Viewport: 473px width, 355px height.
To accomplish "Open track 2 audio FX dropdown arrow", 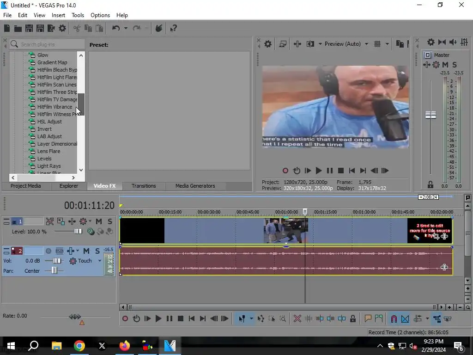I will click(x=78, y=251).
